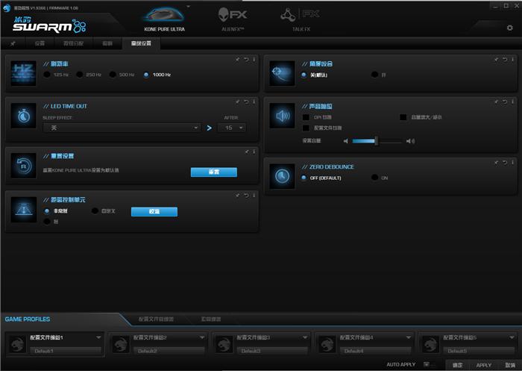Open the profile manager tab beside GAME PROFILES
Image resolution: width=522 pixels, height=371 pixels.
pos(156,319)
